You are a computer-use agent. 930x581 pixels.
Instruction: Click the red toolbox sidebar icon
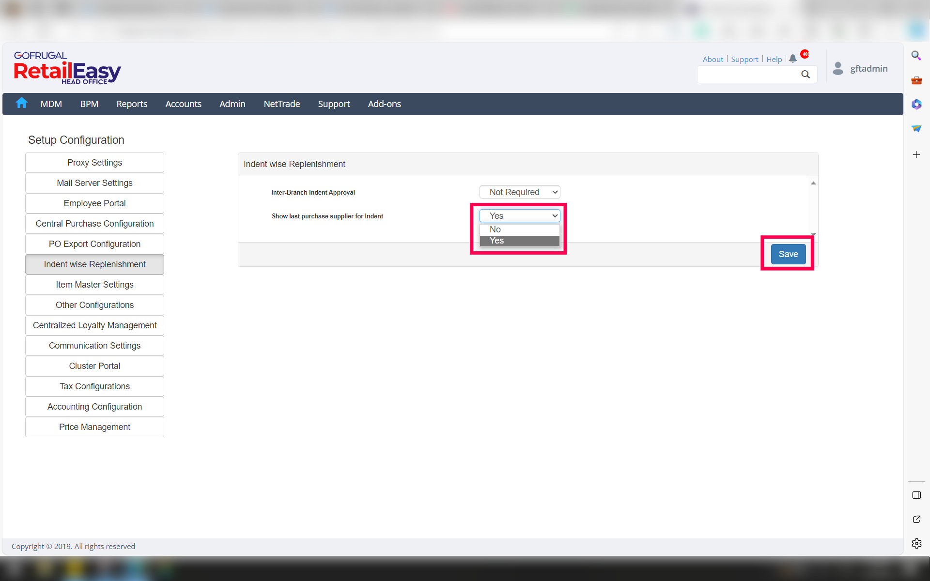click(916, 80)
